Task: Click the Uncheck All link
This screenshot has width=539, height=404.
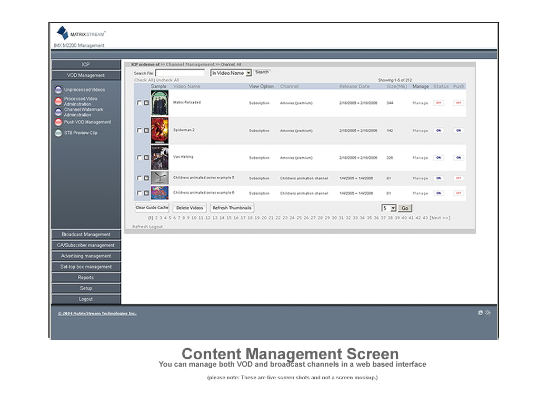Action: (167, 80)
